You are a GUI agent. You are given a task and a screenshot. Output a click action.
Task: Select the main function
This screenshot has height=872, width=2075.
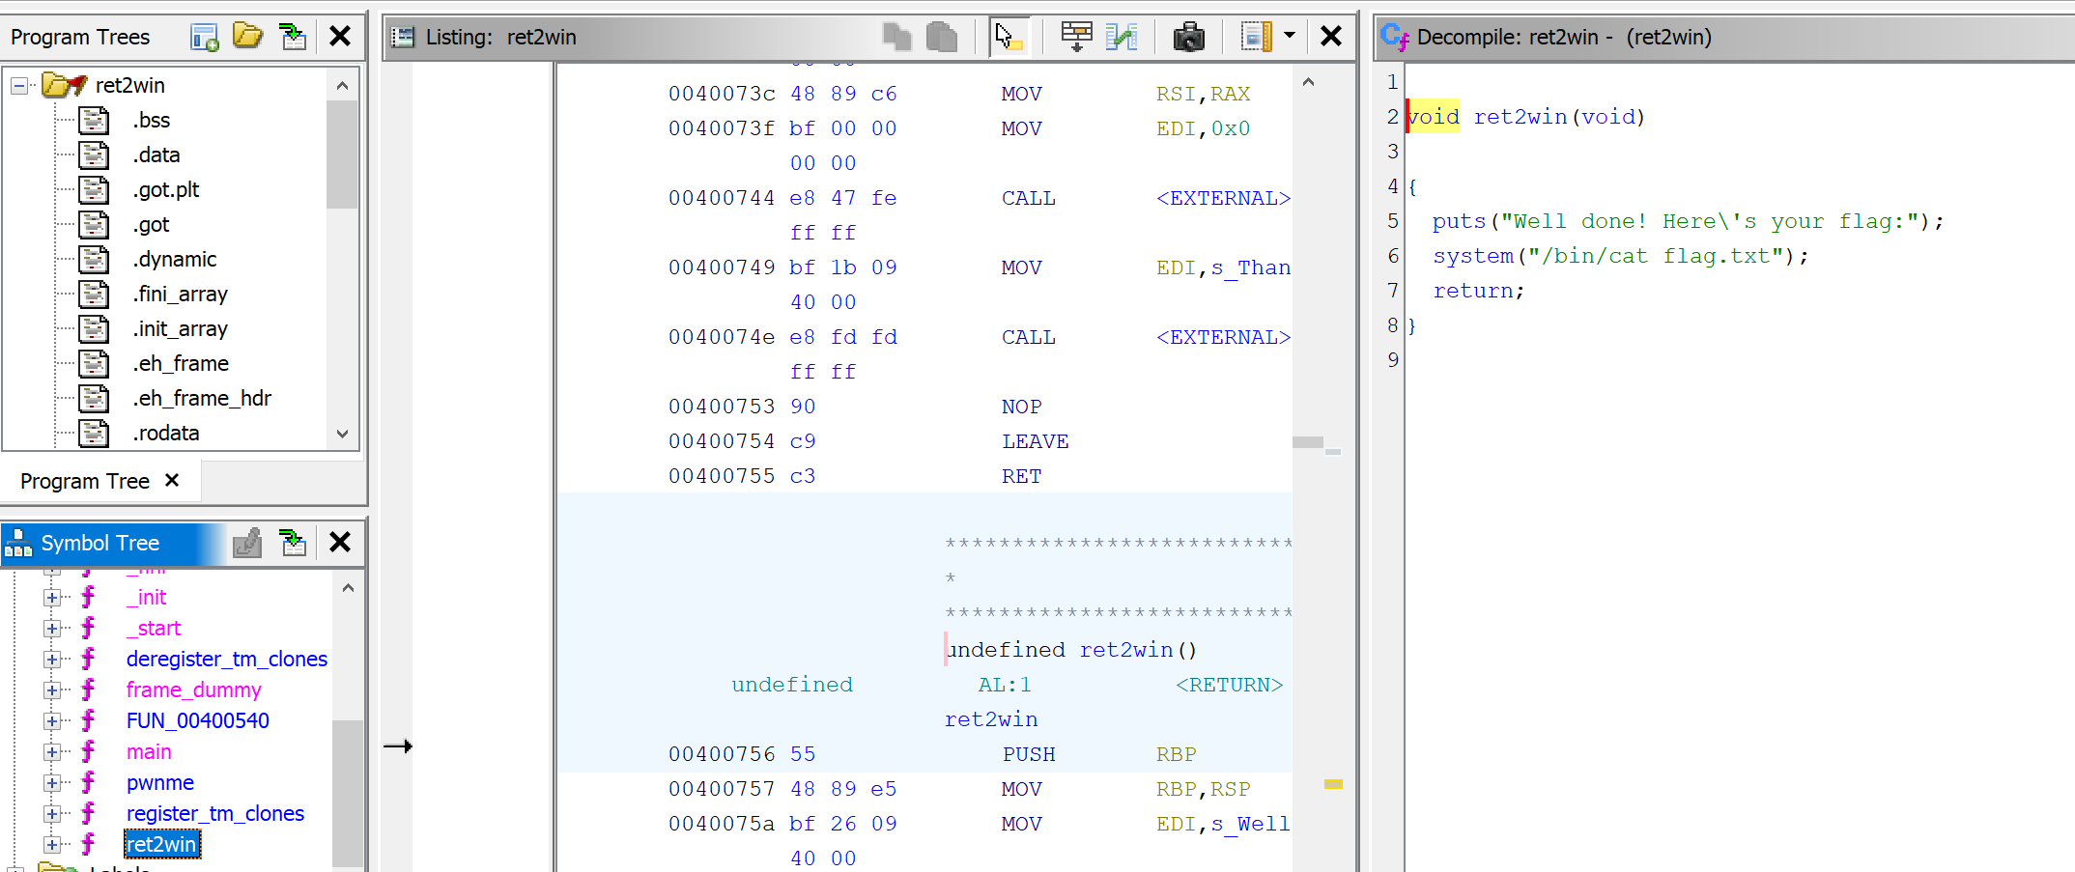click(149, 752)
